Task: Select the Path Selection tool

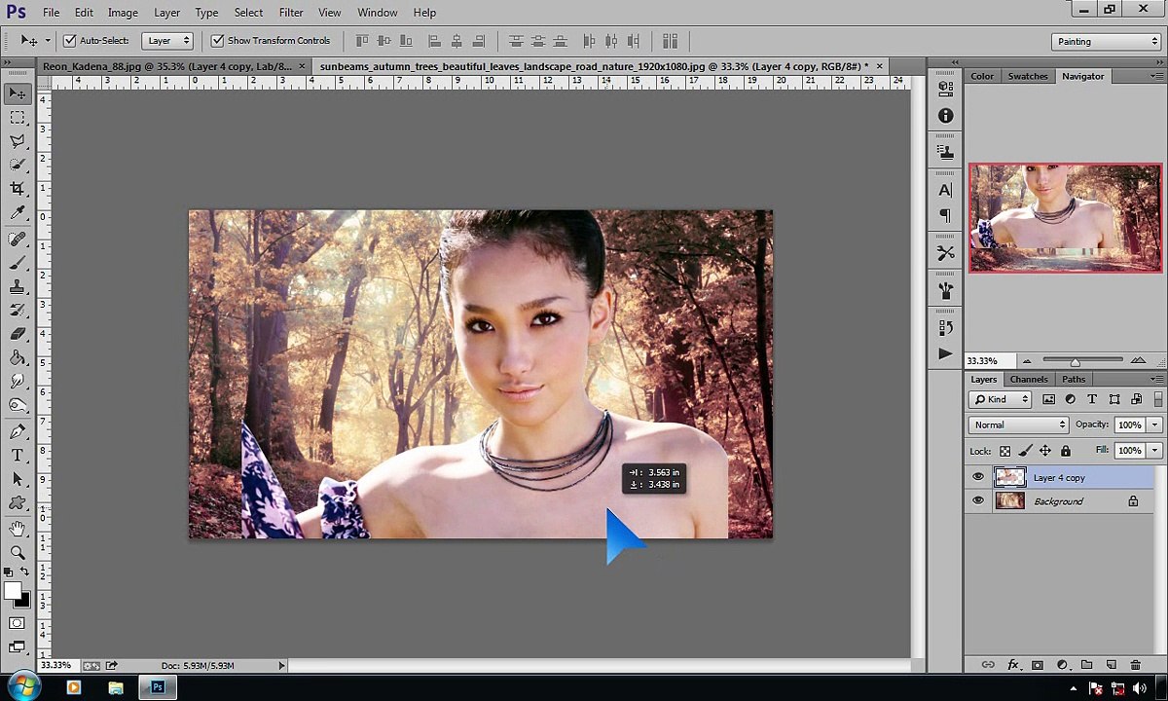Action: coord(18,479)
